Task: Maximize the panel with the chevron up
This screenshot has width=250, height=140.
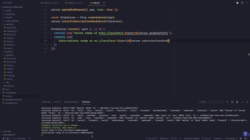Action: pos(242,102)
